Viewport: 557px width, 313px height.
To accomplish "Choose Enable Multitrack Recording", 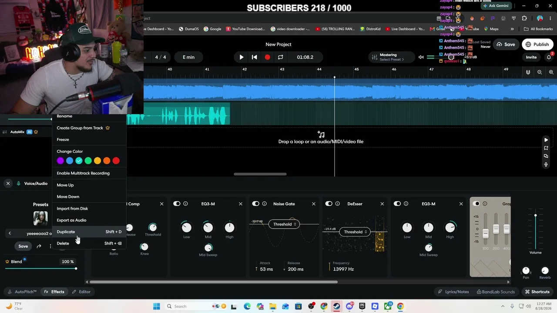I will pyautogui.click(x=89, y=173).
